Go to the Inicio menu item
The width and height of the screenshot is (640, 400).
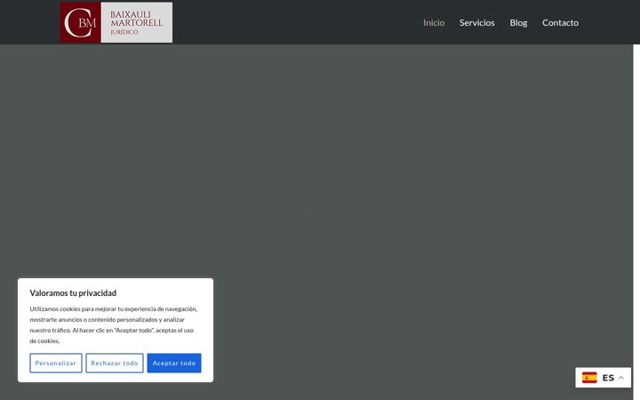click(434, 22)
